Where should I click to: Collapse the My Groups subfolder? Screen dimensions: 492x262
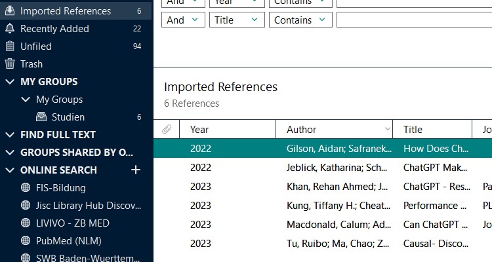[x=25, y=100]
